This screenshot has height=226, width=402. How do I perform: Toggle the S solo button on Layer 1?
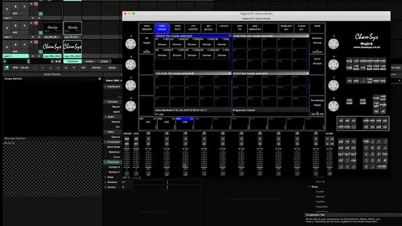[24, 45]
